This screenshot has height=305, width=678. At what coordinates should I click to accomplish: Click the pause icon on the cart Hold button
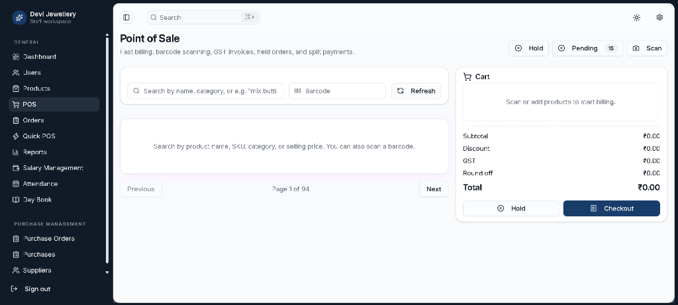(x=501, y=208)
